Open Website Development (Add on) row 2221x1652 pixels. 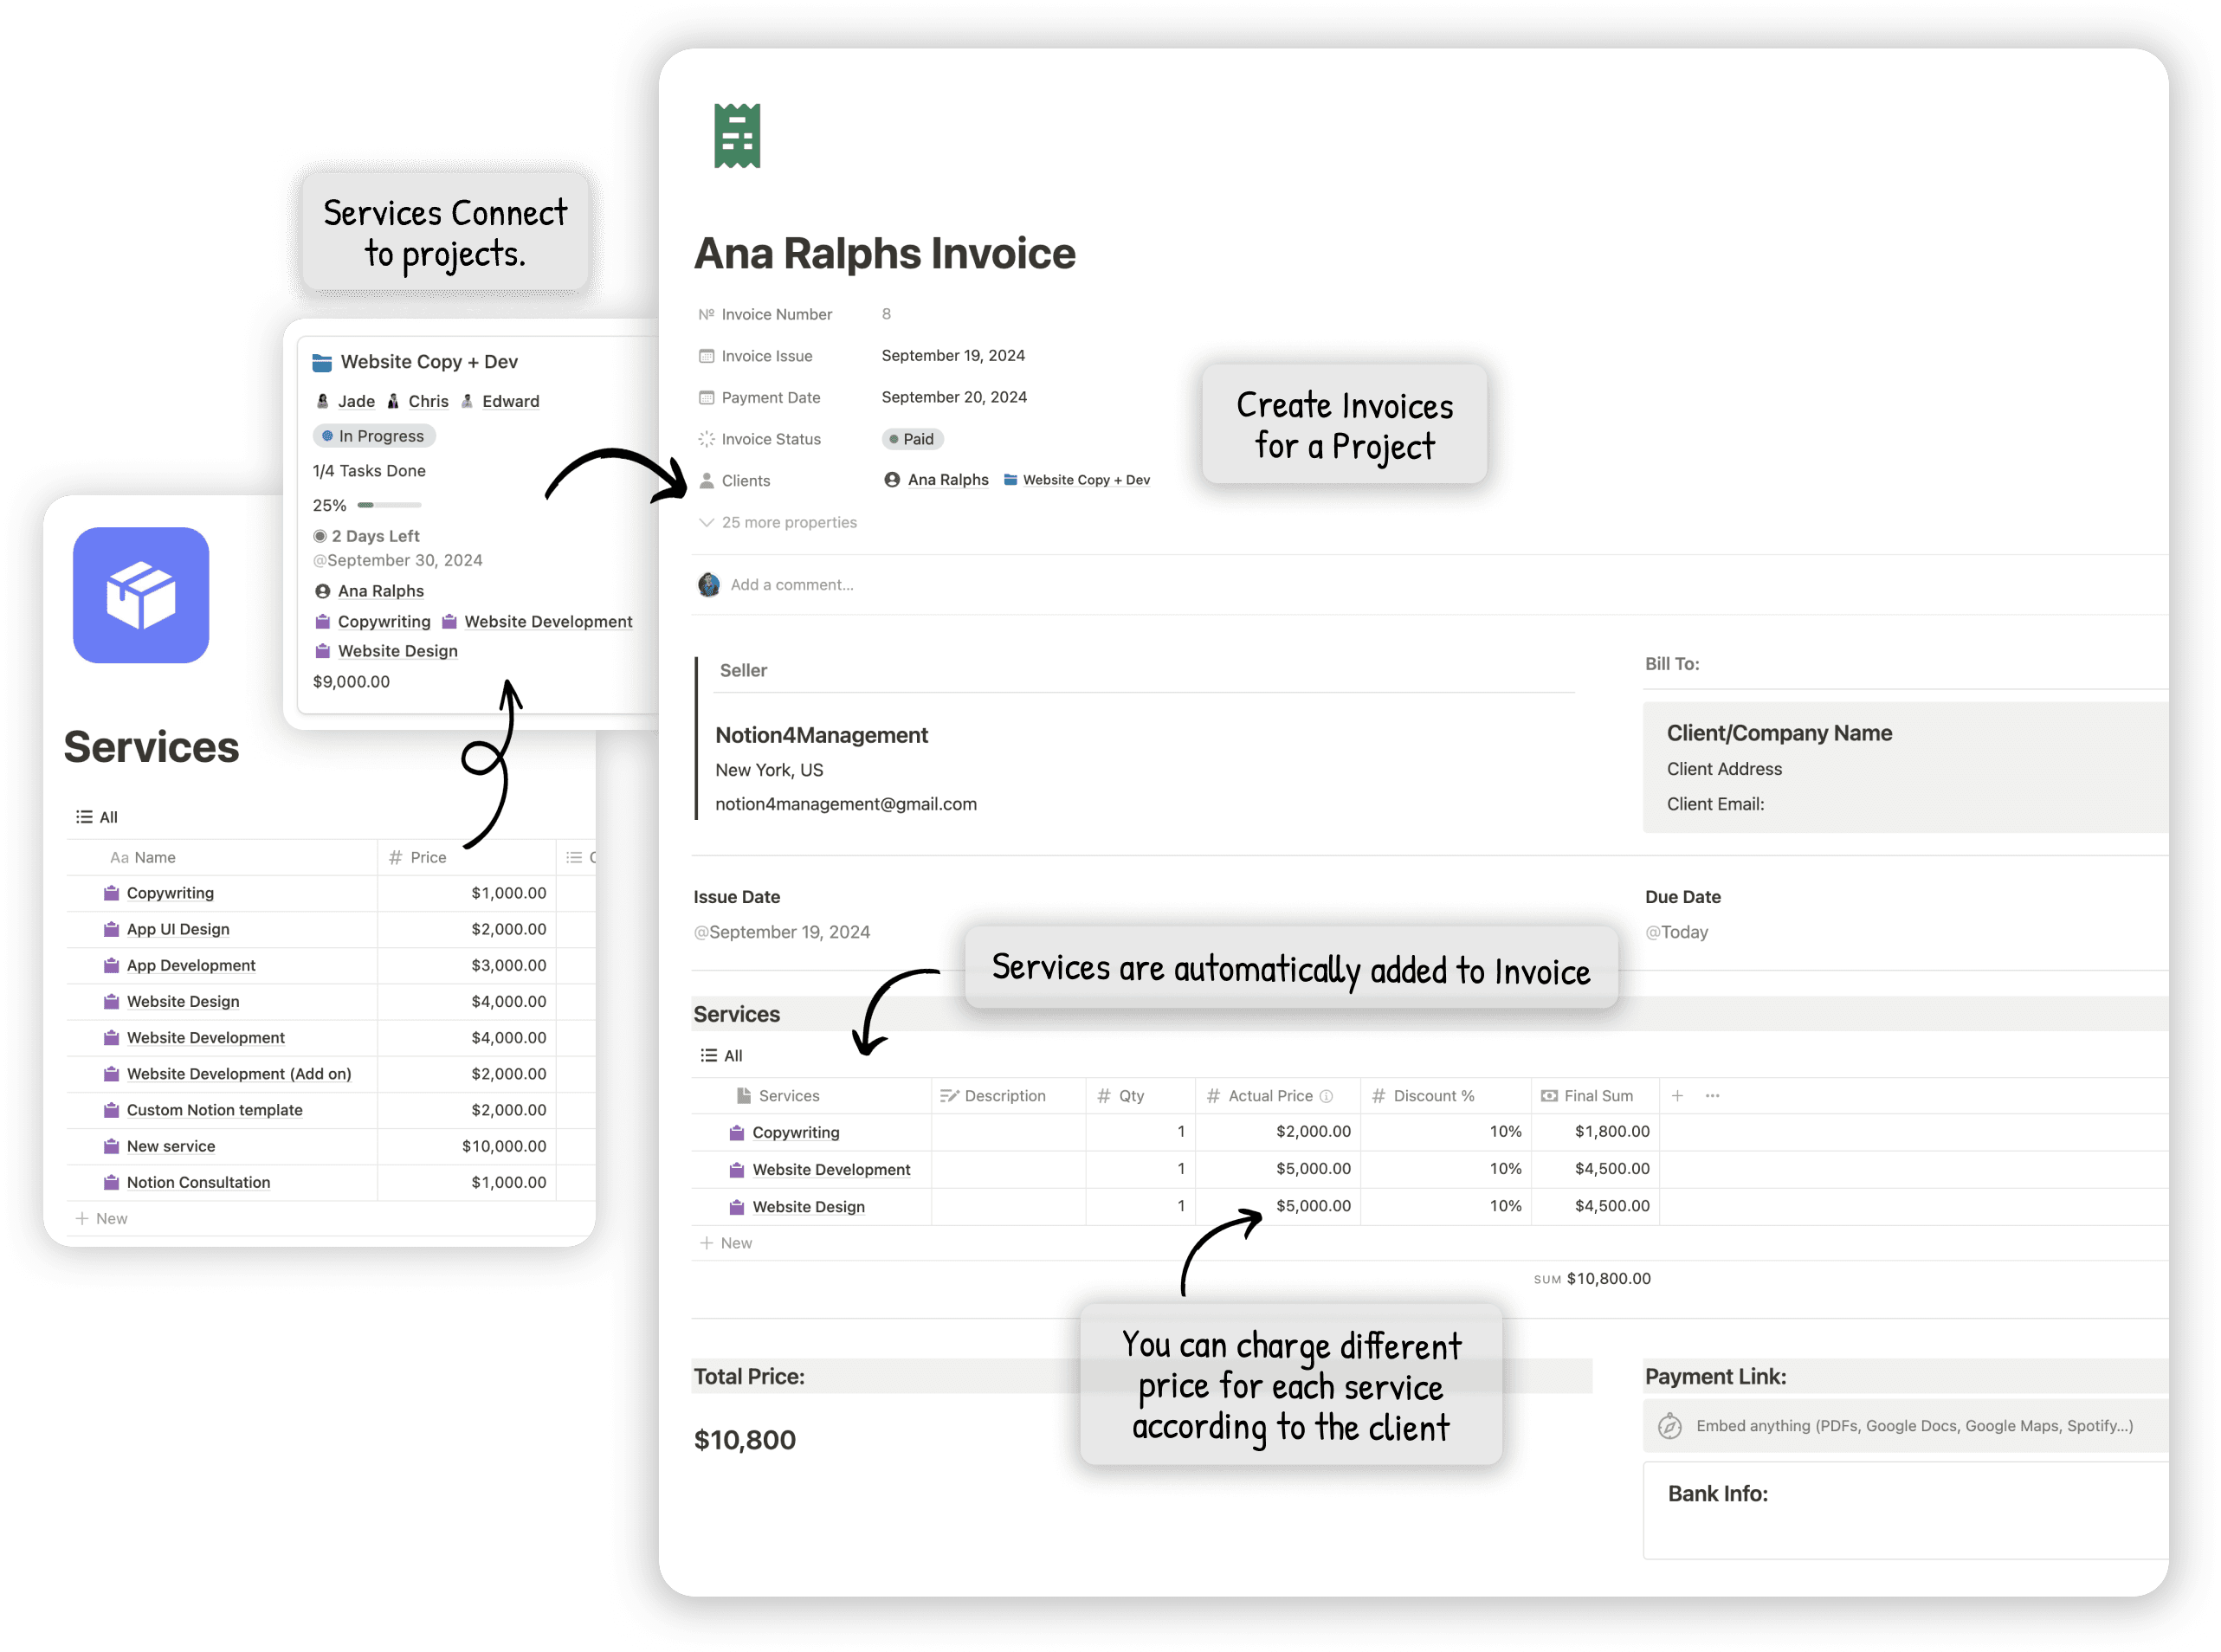(238, 1074)
